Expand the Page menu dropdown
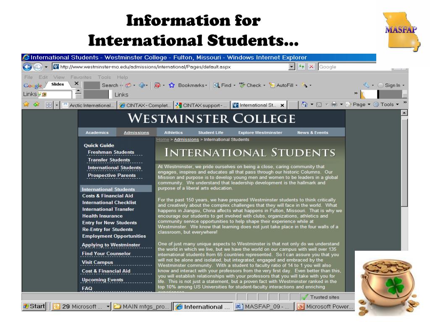This screenshot has height=322, width=430. click(x=369, y=104)
